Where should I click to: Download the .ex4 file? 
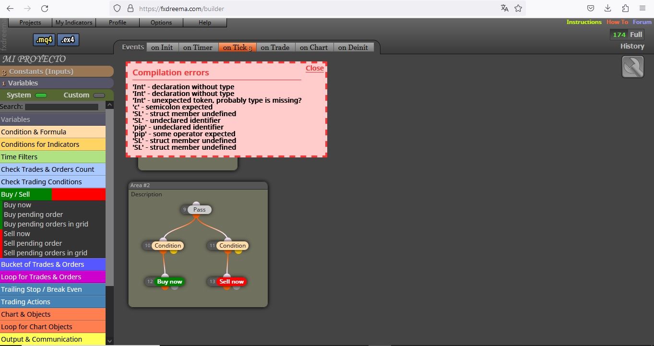click(68, 40)
